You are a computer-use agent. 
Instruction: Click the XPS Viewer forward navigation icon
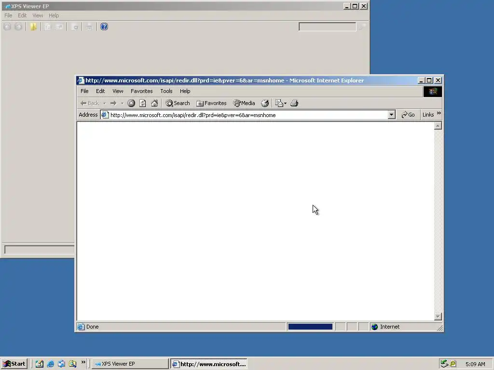coord(18,27)
